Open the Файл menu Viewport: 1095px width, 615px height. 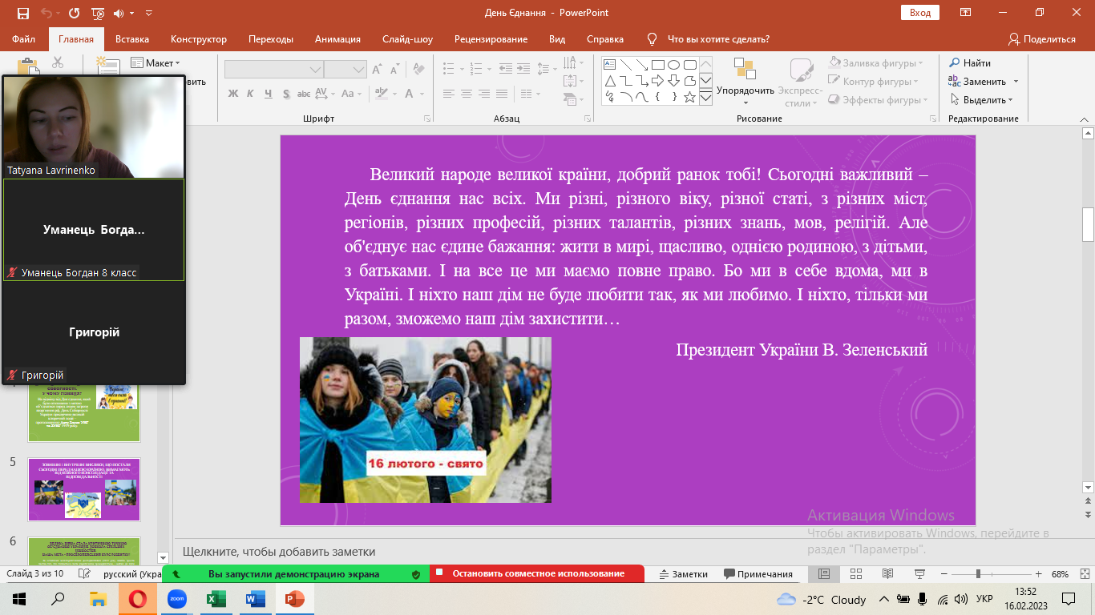coord(24,39)
